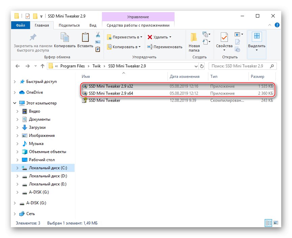Image resolution: width=292 pixels, height=238 pixels.
Task: Collapse Этот компьютер tree node
Action: tap(15, 103)
